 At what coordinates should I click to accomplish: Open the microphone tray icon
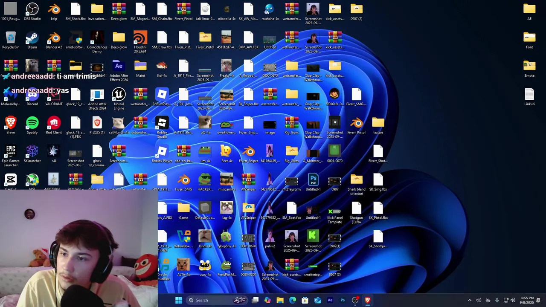point(497,300)
